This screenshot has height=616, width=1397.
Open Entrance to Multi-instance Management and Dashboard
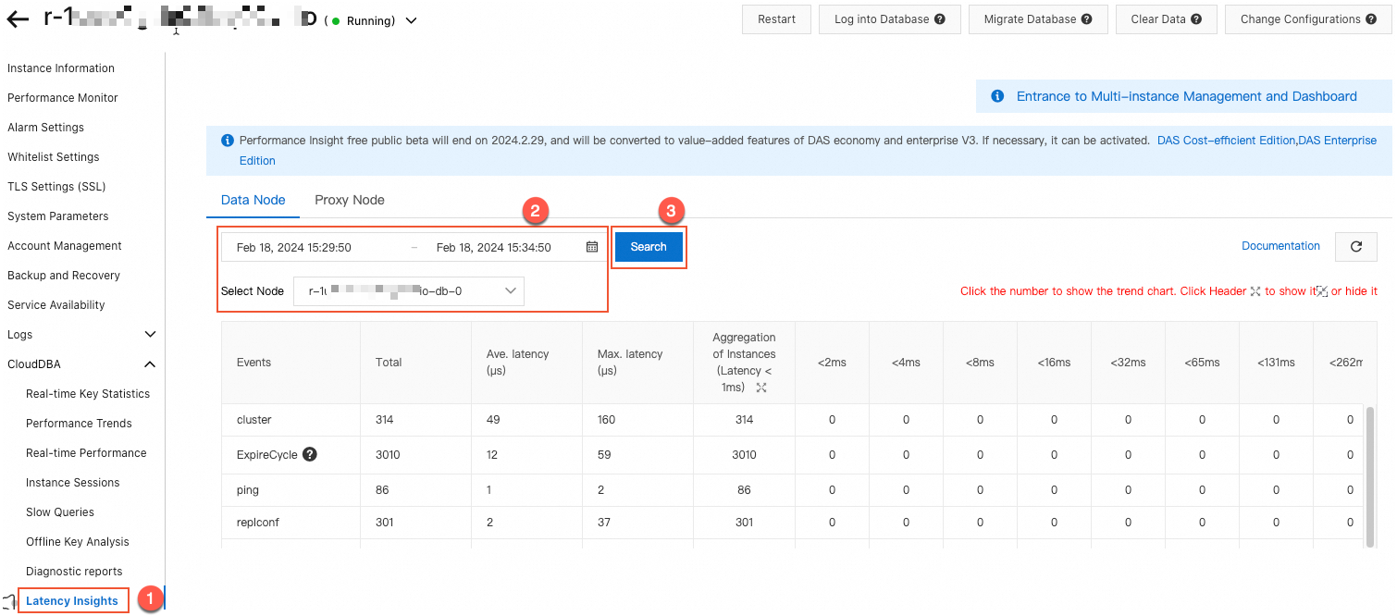1186,96
